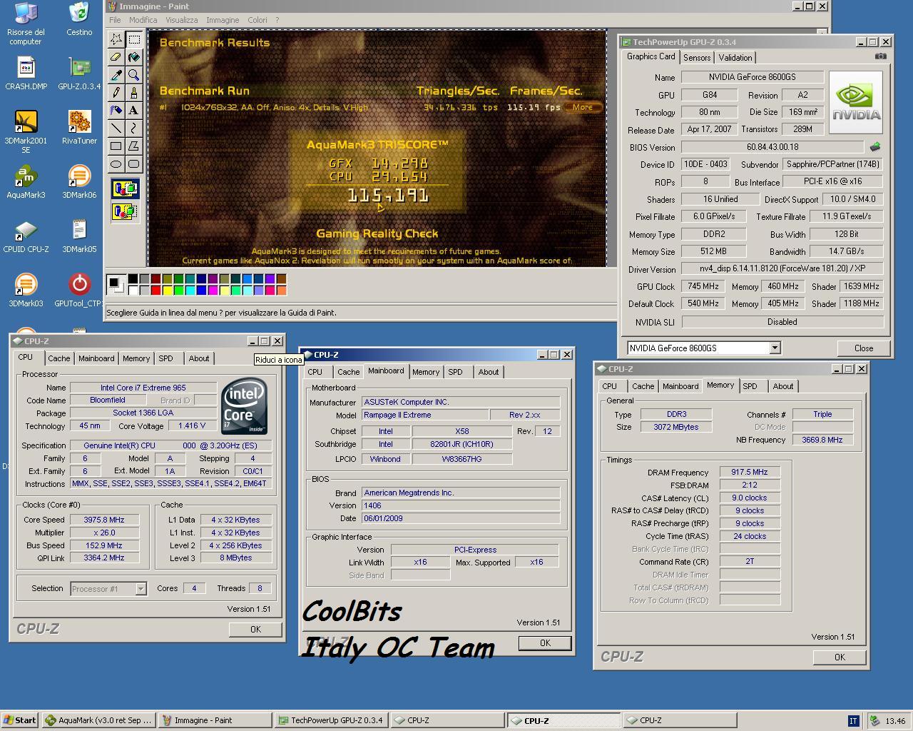
Task: Switch to the Sensors tab in GPU-Z
Action: pyautogui.click(x=697, y=58)
